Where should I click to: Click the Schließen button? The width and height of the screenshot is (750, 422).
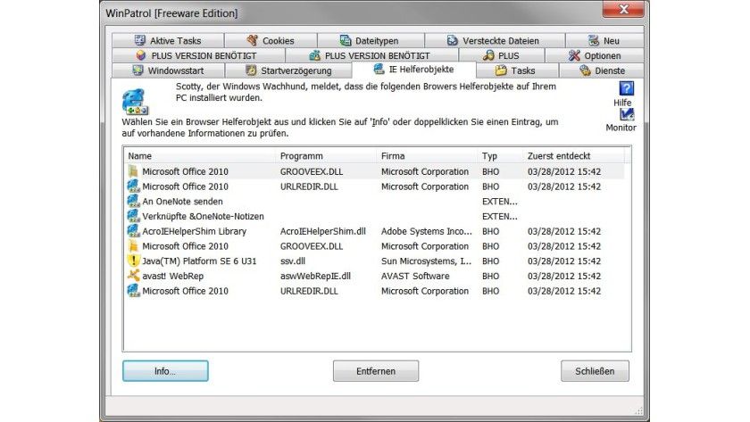[595, 371]
